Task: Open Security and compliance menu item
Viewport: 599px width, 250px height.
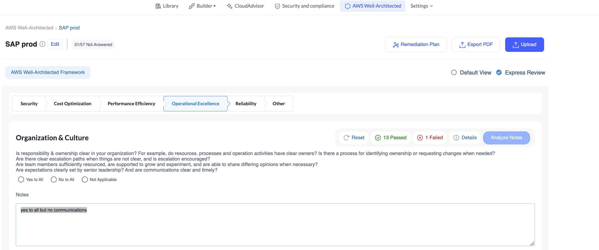Action: click(x=304, y=6)
